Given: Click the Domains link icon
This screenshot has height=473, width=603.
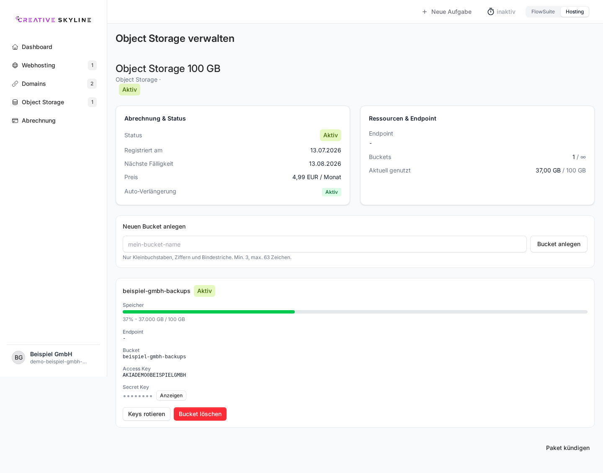Looking at the screenshot, I should (x=15, y=84).
